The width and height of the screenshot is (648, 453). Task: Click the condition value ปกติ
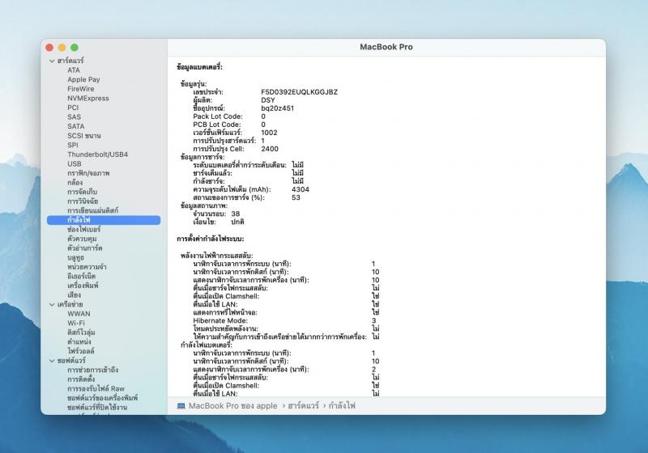[237, 222]
